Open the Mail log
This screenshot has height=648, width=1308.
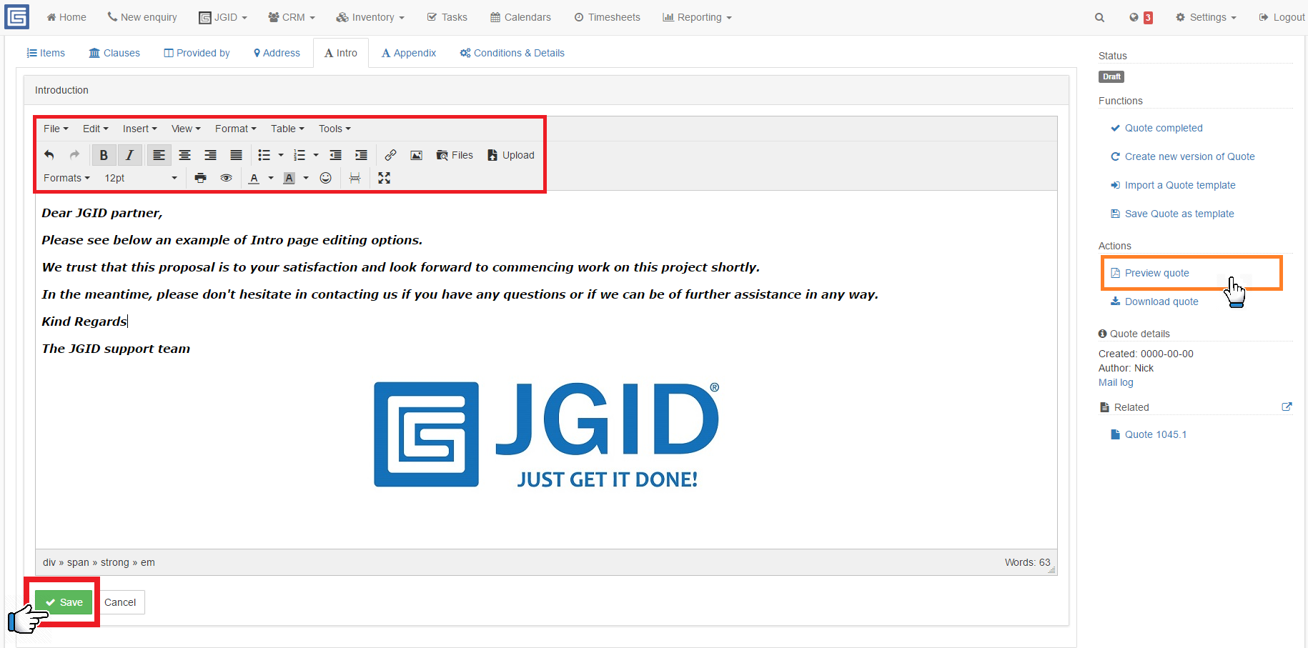pyautogui.click(x=1116, y=382)
